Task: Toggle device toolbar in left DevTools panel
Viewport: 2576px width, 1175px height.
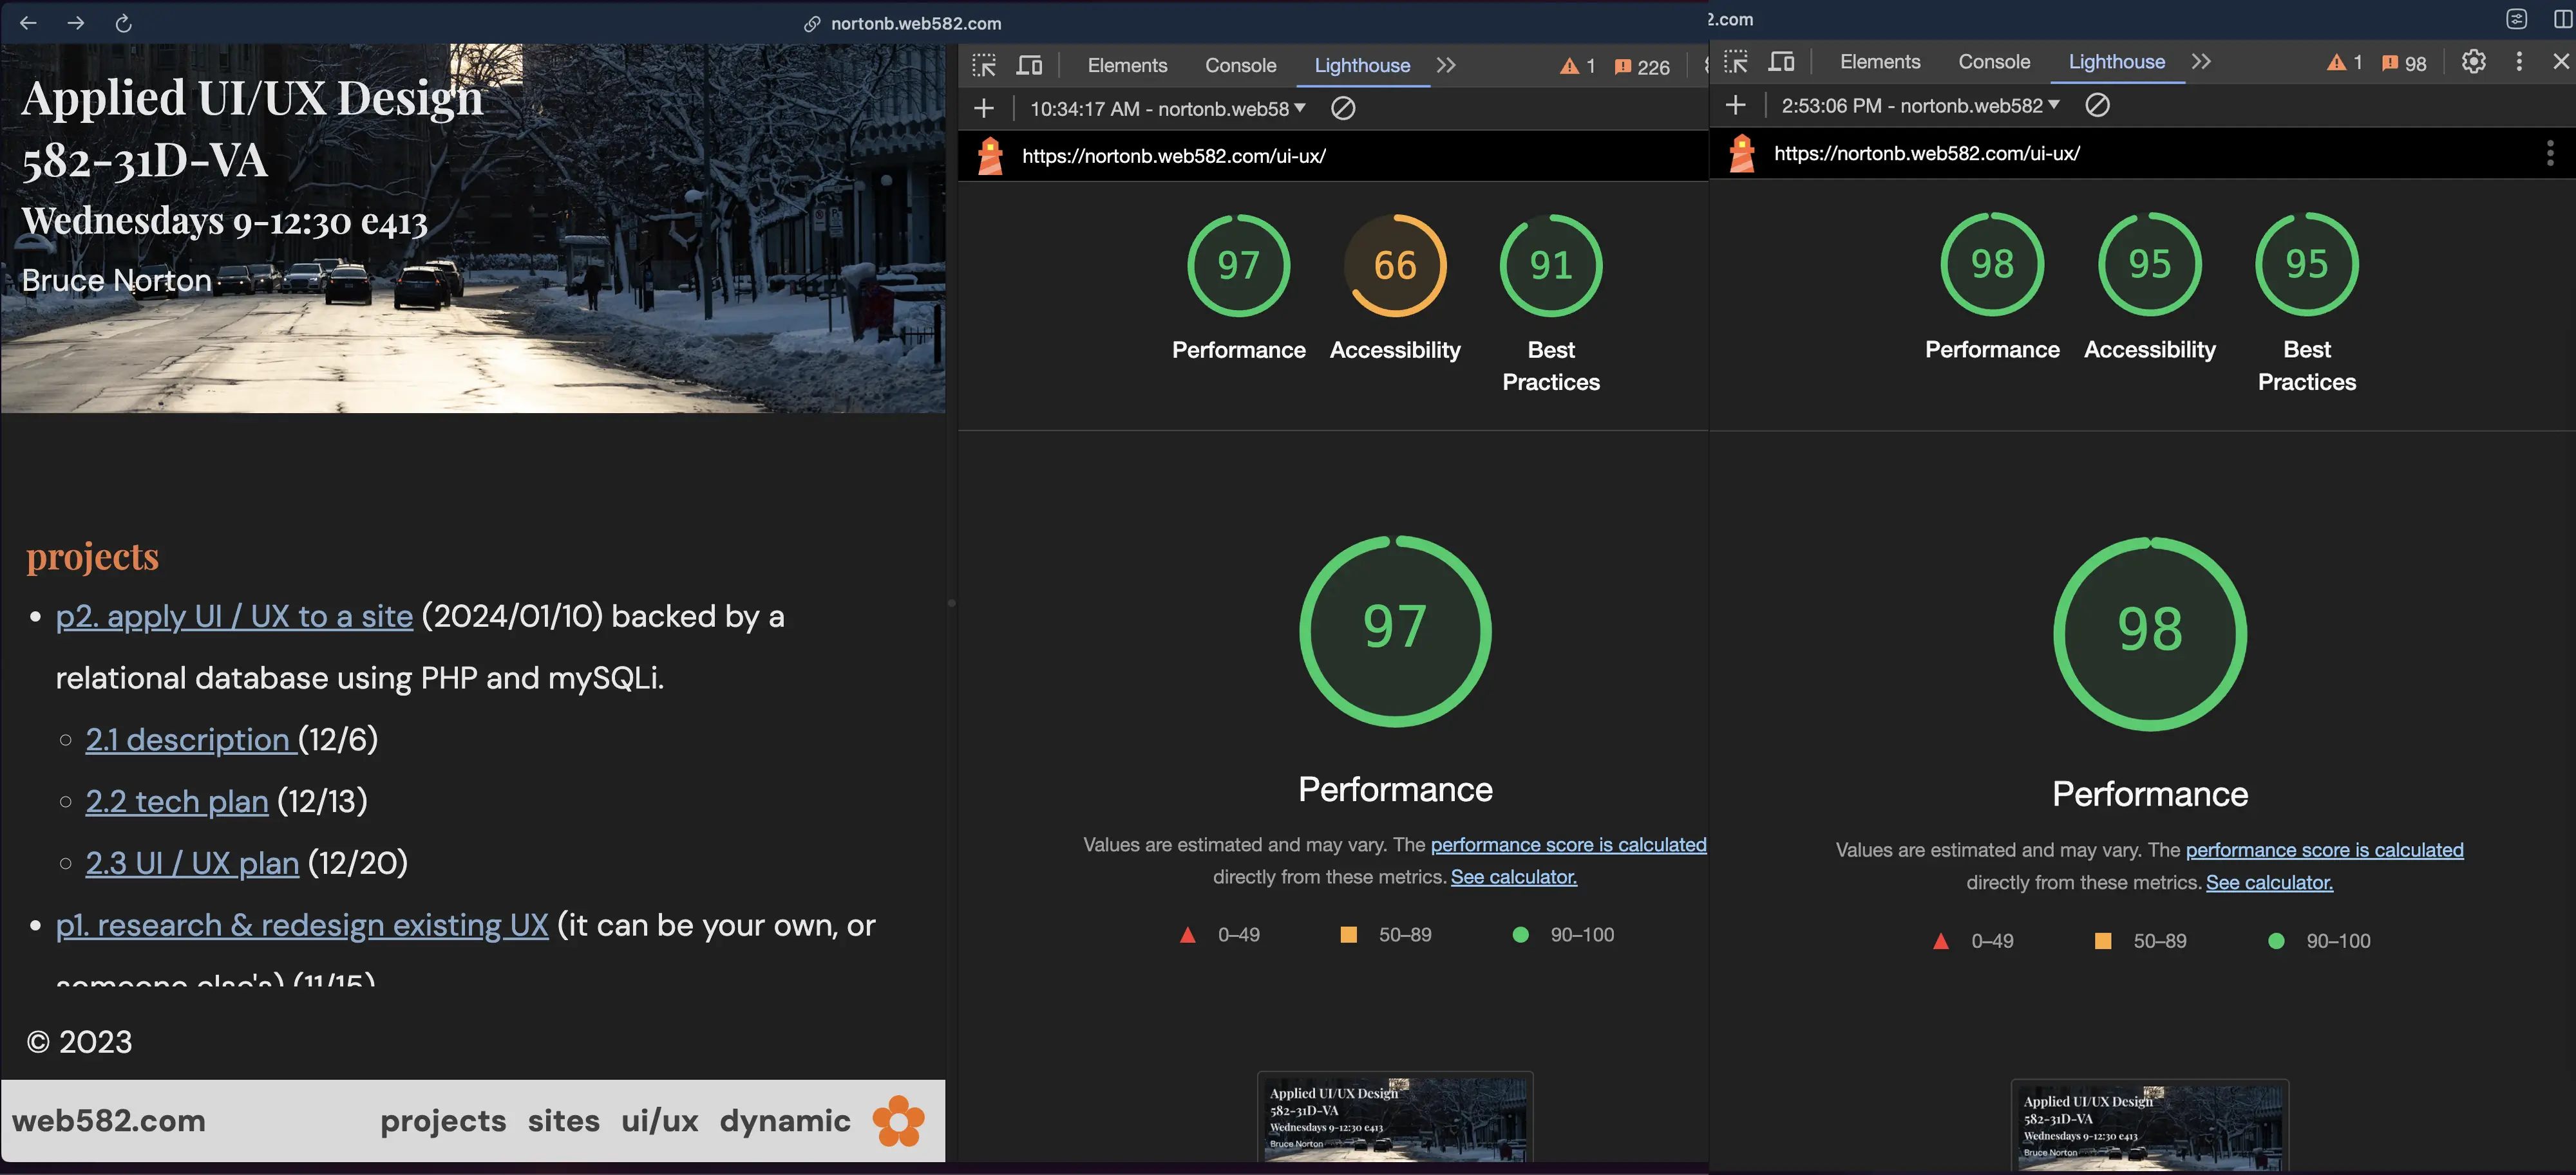Action: click(1029, 66)
